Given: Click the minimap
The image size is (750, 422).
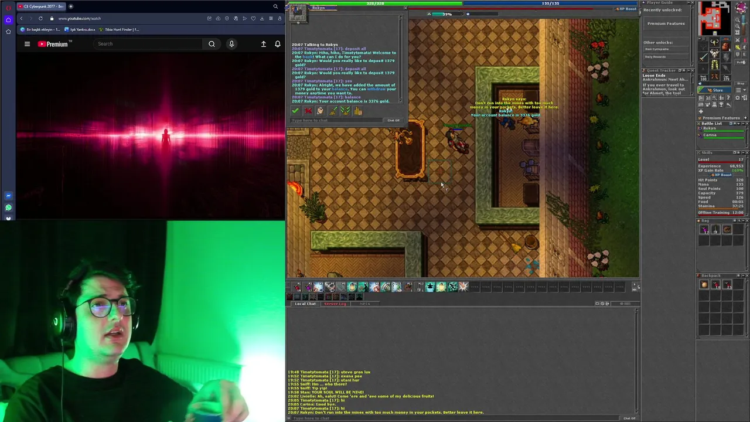Looking at the screenshot, I should pos(714,18).
